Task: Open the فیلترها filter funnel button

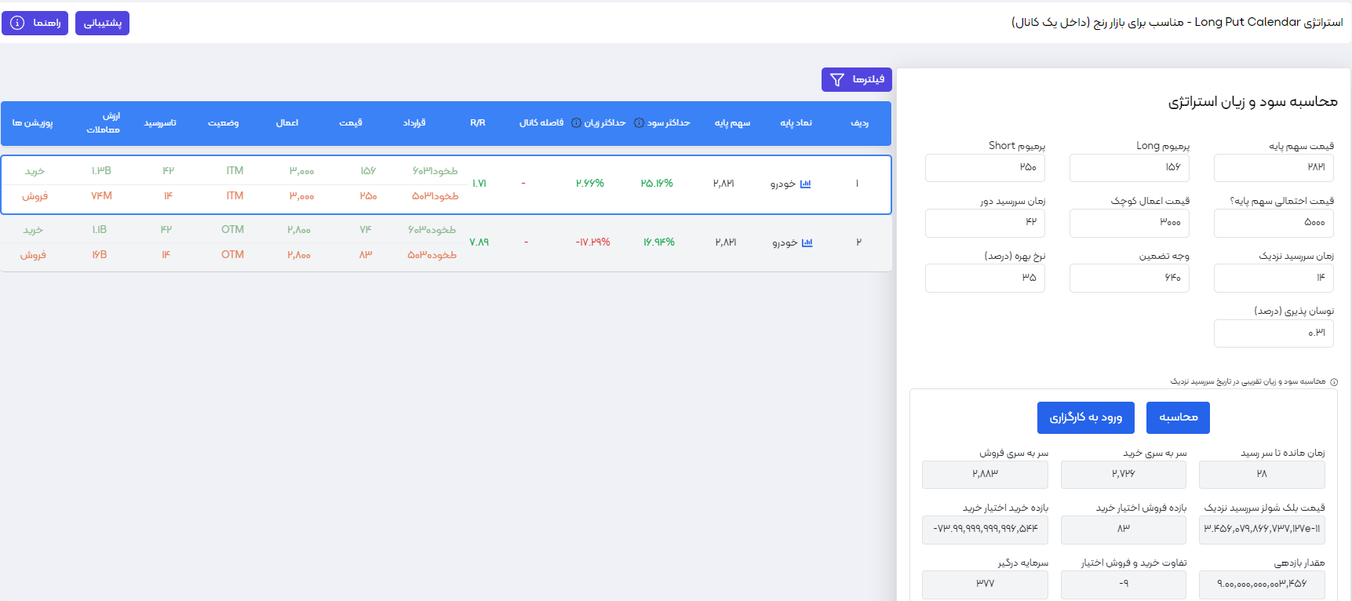Action: 856,79
